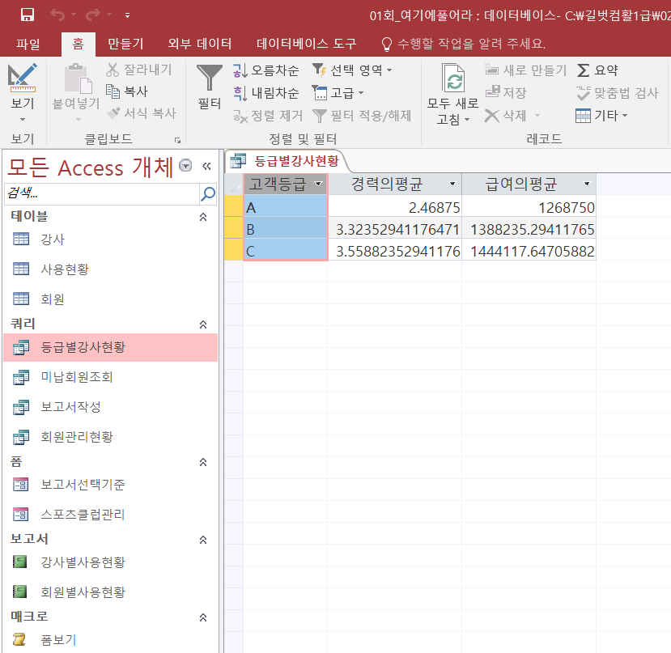Open the 고객등급 column filter dropdown

(318, 184)
